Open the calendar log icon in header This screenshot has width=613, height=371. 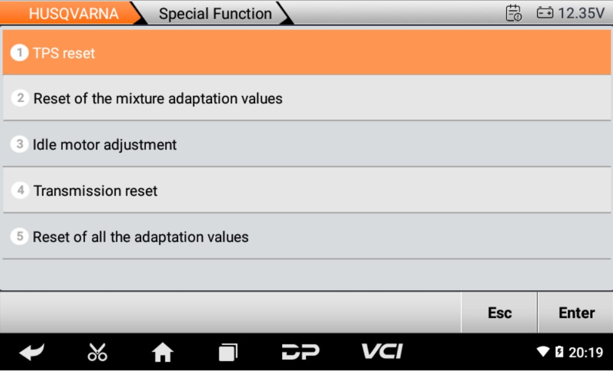tap(513, 13)
